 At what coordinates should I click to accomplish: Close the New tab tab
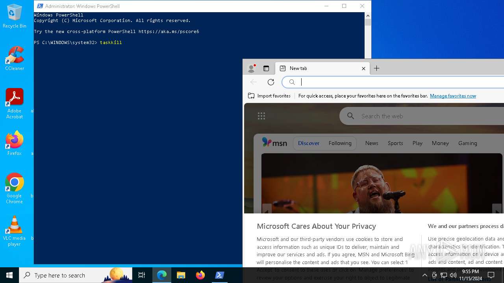(x=363, y=68)
